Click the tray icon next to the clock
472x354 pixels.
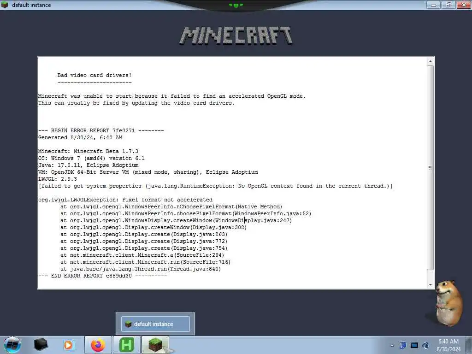point(425,345)
